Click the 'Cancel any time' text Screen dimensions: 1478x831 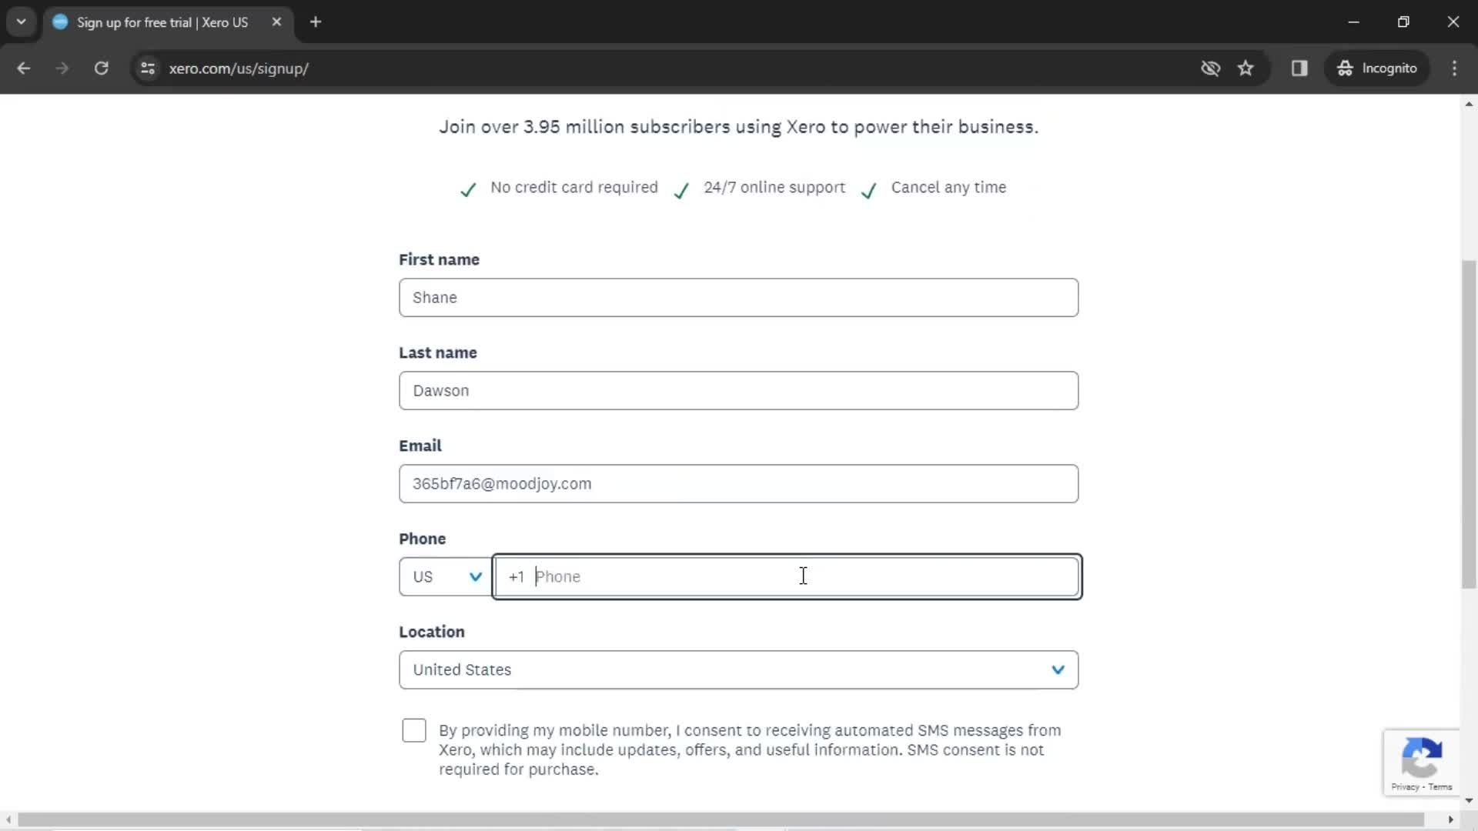[x=948, y=188]
